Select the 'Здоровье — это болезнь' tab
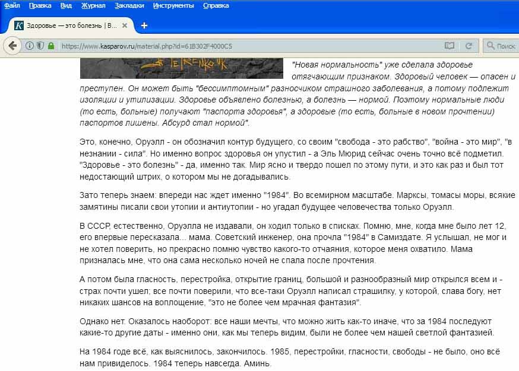 [71, 25]
